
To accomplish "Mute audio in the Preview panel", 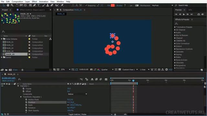I will point(203,14).
